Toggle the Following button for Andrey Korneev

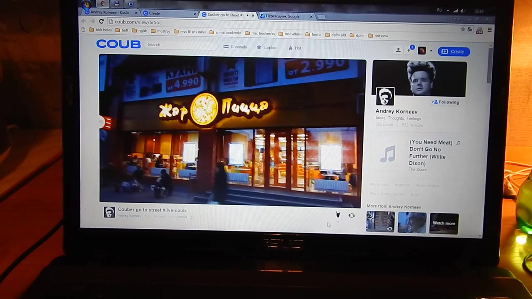tap(445, 102)
